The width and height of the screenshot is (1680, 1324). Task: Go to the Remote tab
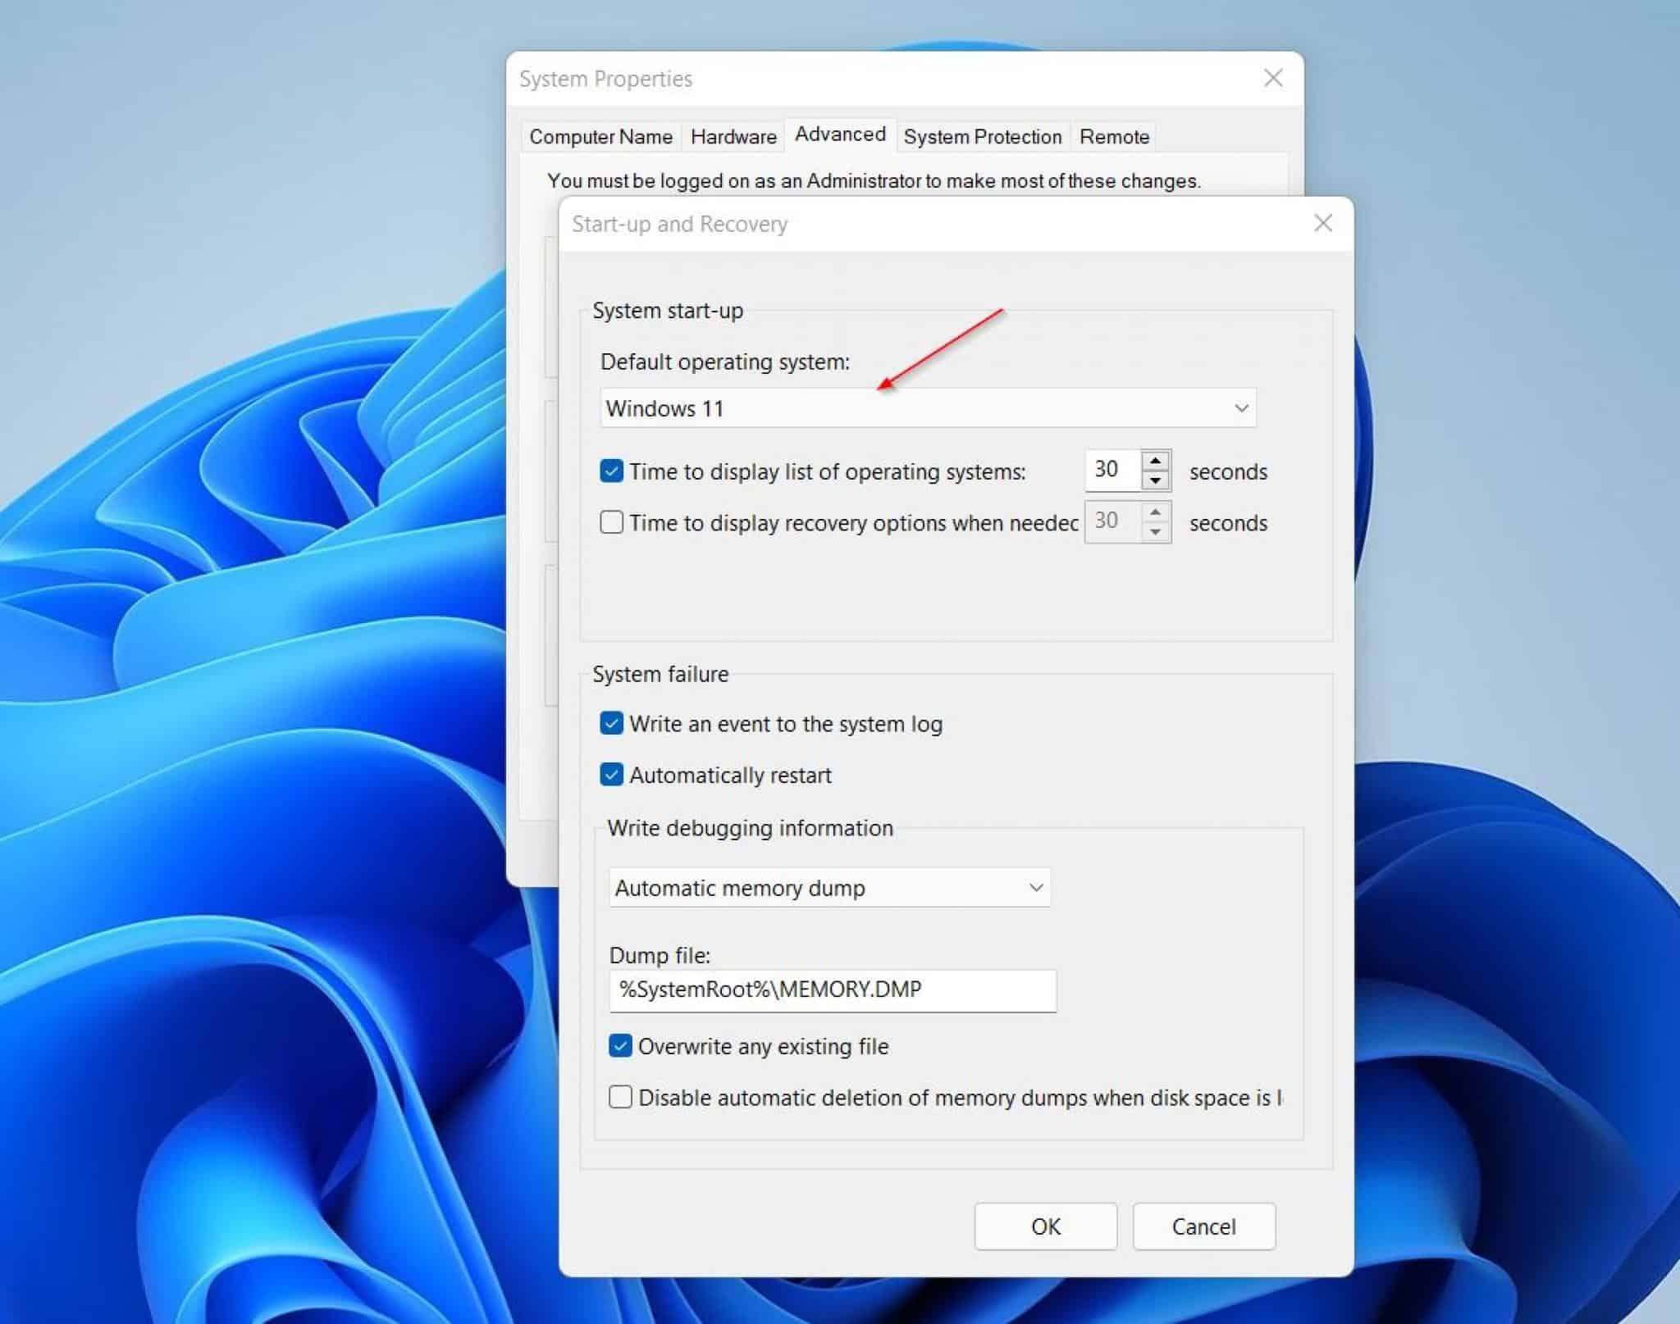pyautogui.click(x=1114, y=136)
